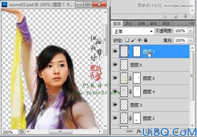Open the layers panel flyout menu
The width and height of the screenshot is (197, 137).
click(192, 23)
